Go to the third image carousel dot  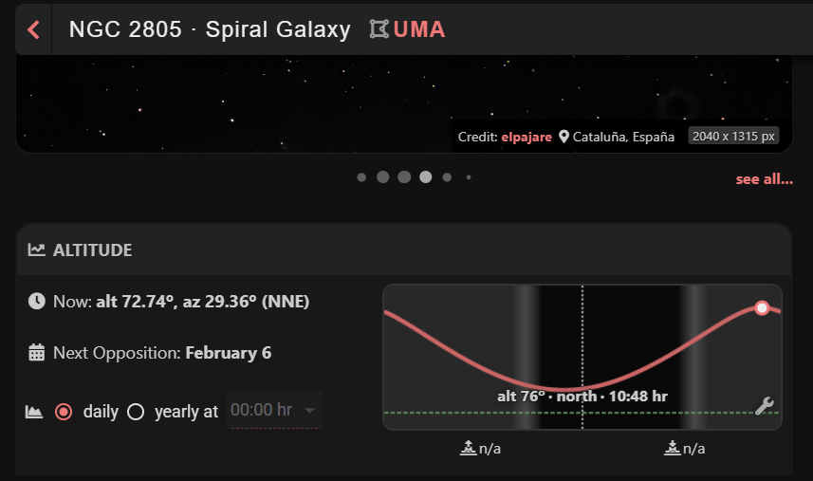404,176
